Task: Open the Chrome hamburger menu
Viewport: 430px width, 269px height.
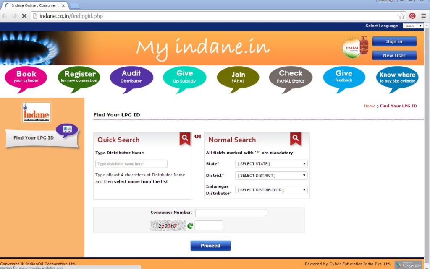Action: 424,16
